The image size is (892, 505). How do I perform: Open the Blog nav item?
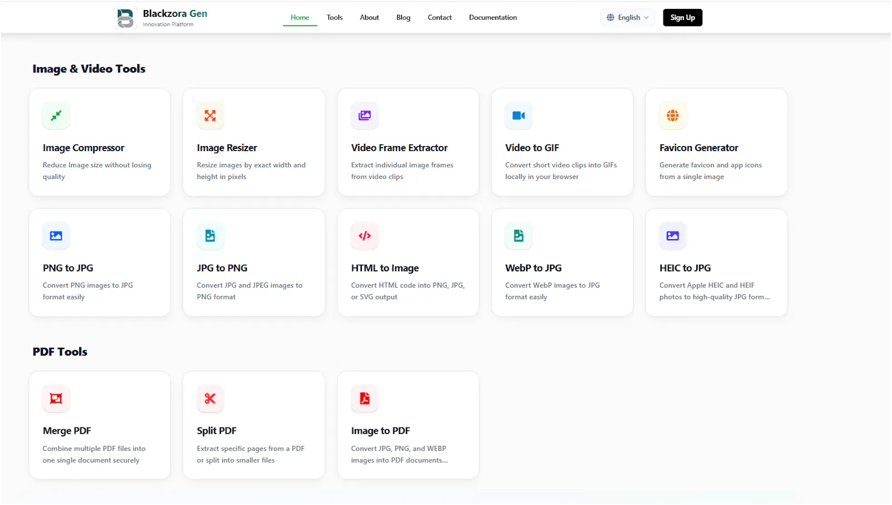403,17
